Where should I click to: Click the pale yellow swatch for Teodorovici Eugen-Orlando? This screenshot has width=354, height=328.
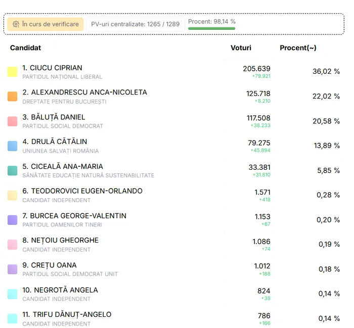pos(13,196)
